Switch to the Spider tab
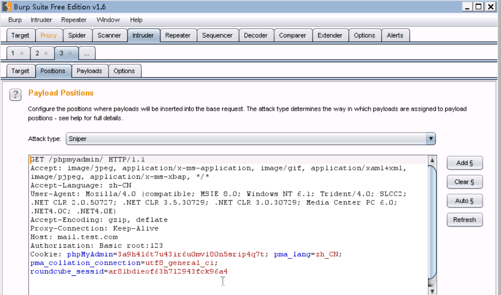Viewport: 501px width, 295px height. [x=77, y=35]
